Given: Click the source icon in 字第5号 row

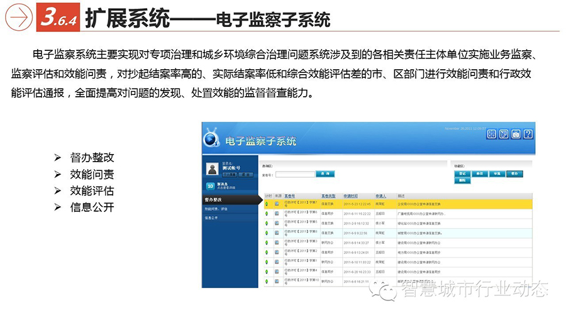Looking at the screenshot, I should pos(277,224).
